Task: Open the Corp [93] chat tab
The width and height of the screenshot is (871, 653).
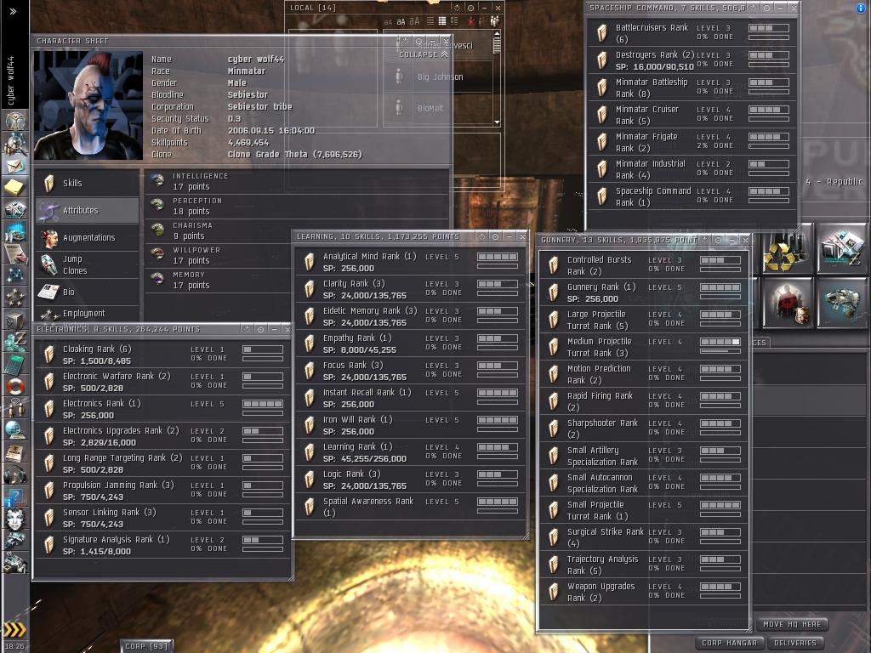Action: coord(146,646)
